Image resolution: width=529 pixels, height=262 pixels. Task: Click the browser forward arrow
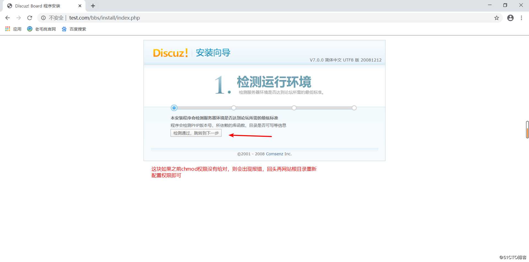click(x=19, y=18)
